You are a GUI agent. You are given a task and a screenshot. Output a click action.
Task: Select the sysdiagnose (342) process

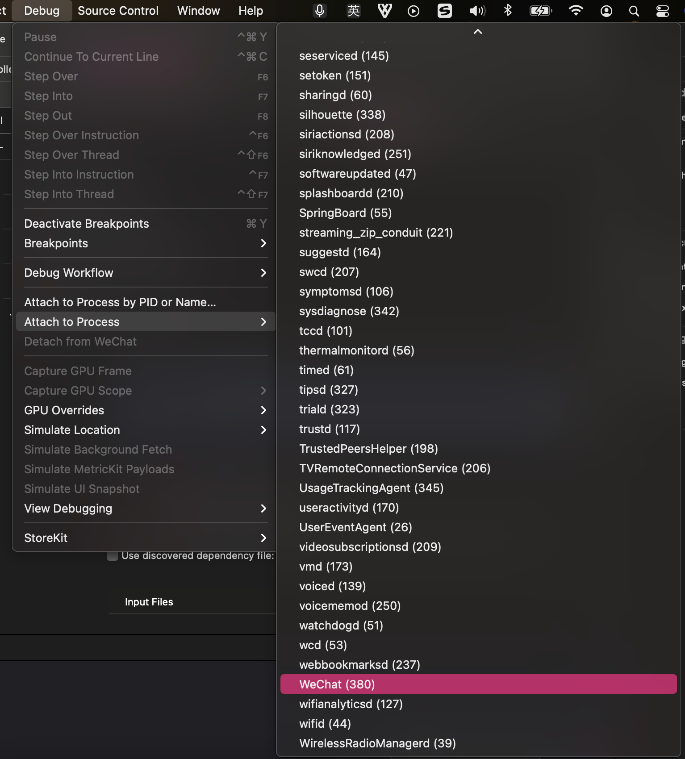479,311
